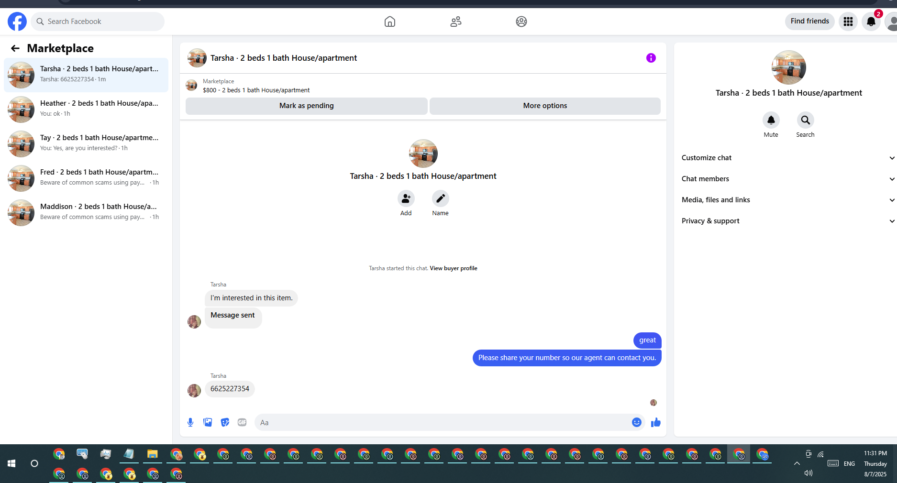Click the 6625227354 message bubble

pyautogui.click(x=230, y=389)
